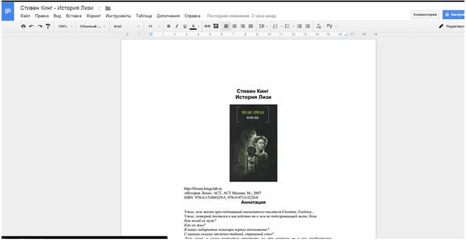Open the Вид menu
Image resolution: width=466 pixels, height=241 pixels.
(x=57, y=16)
